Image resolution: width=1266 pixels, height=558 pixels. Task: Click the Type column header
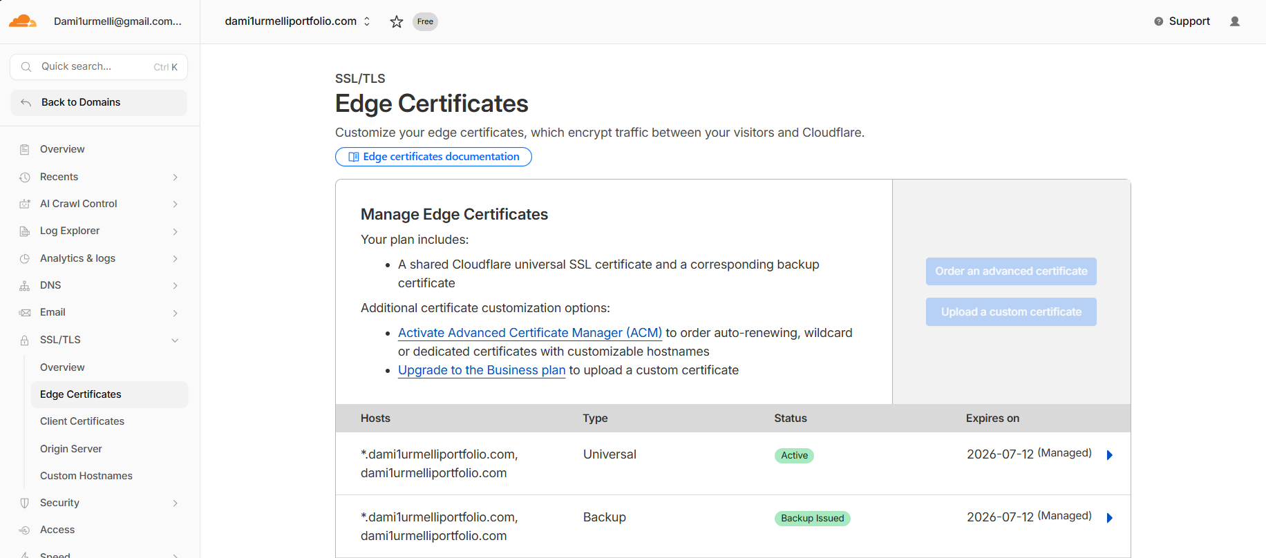tap(595, 418)
